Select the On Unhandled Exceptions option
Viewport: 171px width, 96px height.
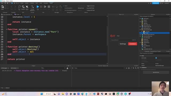tap(70, 10)
